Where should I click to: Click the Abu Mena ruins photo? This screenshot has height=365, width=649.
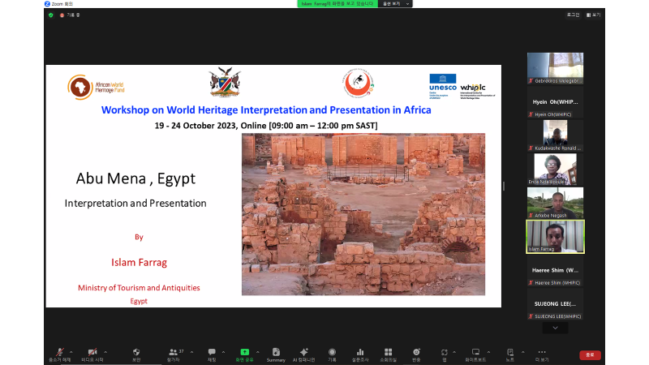pyautogui.click(x=363, y=214)
